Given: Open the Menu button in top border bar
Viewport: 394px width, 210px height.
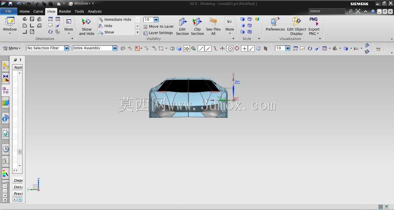Looking at the screenshot, I should click(x=12, y=48).
